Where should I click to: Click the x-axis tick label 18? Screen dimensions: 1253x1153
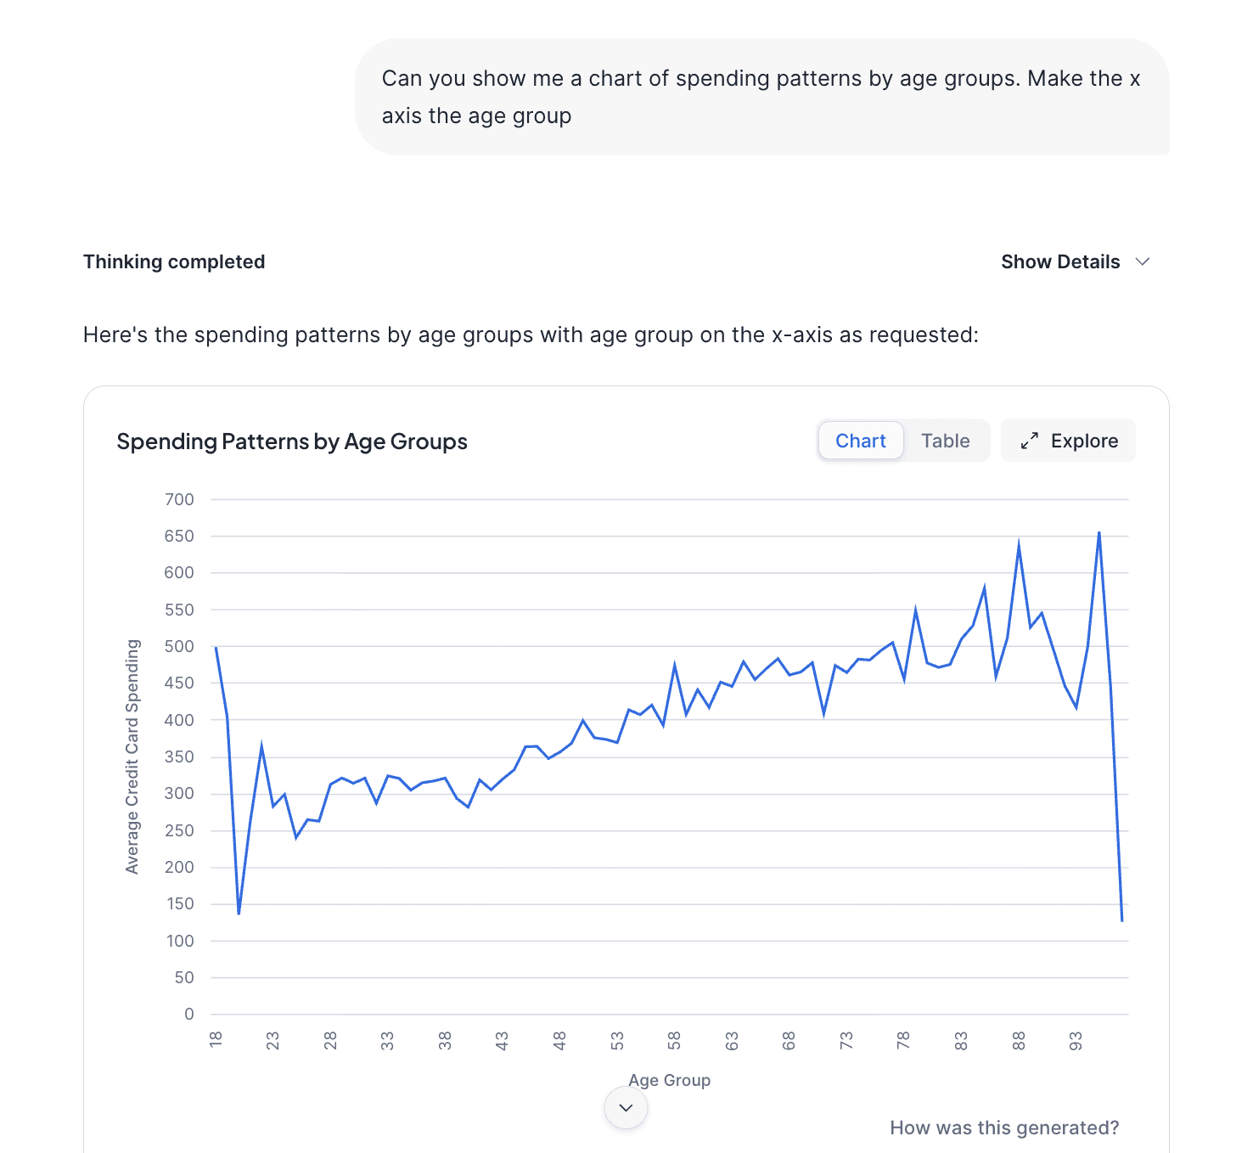tap(216, 1040)
